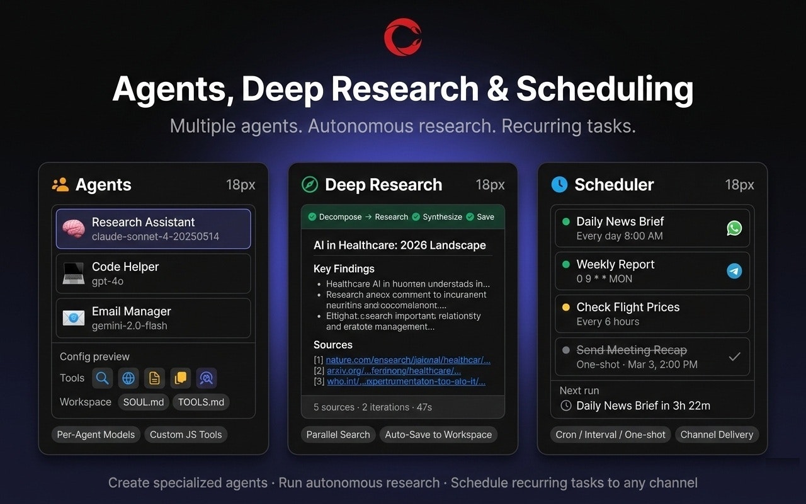Open the Check Flight Prices schedule
This screenshot has width=806, height=504.
pos(652,314)
